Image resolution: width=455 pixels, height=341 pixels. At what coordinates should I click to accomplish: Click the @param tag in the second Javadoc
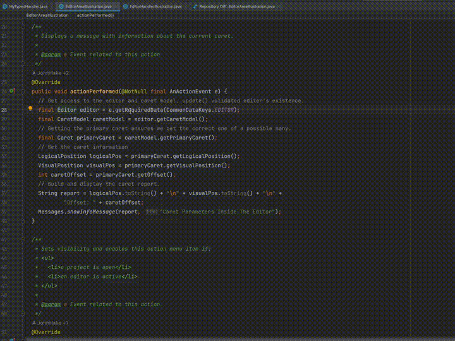click(51, 304)
